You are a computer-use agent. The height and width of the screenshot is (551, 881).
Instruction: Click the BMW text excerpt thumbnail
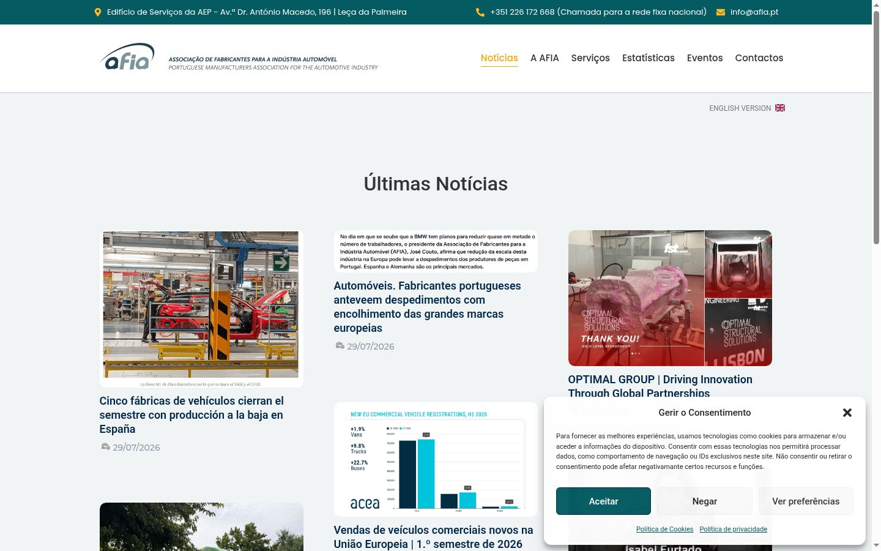click(x=436, y=251)
